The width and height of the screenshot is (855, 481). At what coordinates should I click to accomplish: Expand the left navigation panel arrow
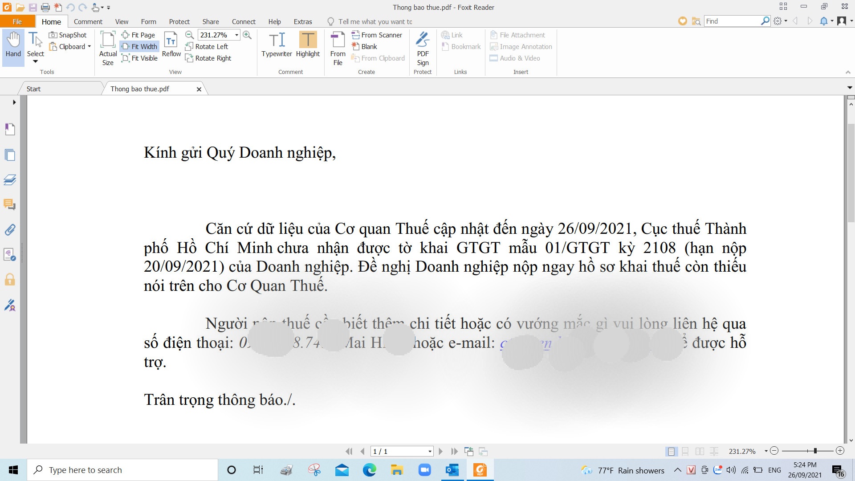14,102
